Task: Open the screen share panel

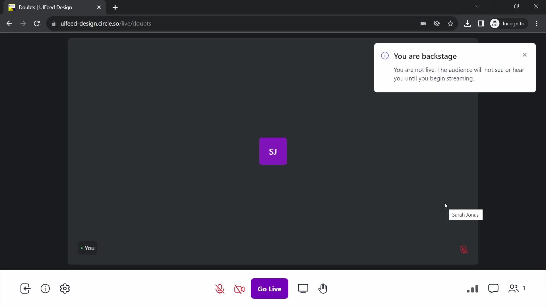Action: pos(303,289)
